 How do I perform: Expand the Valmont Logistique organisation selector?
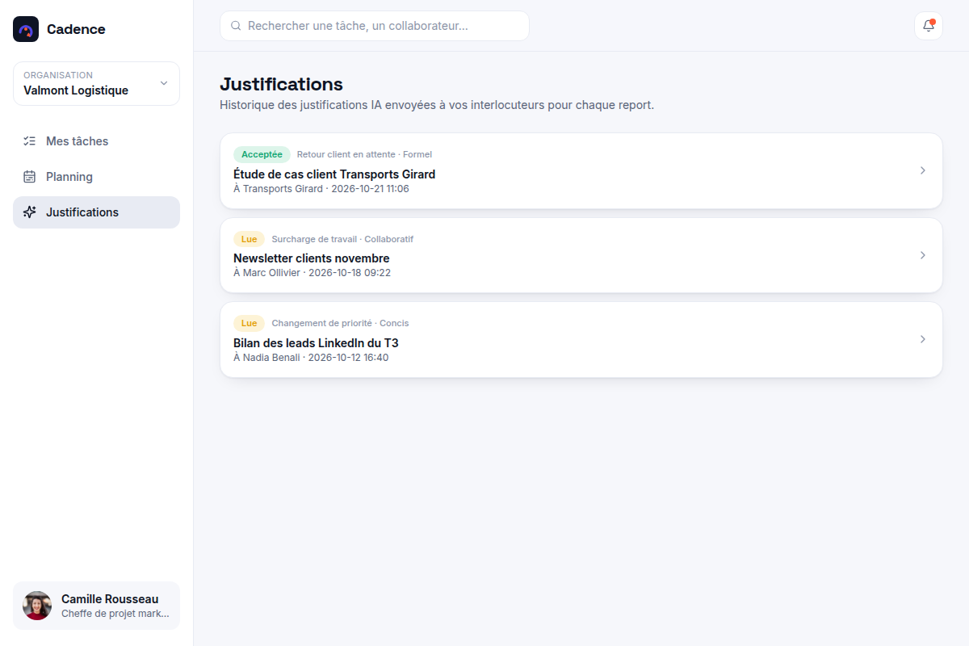[96, 83]
